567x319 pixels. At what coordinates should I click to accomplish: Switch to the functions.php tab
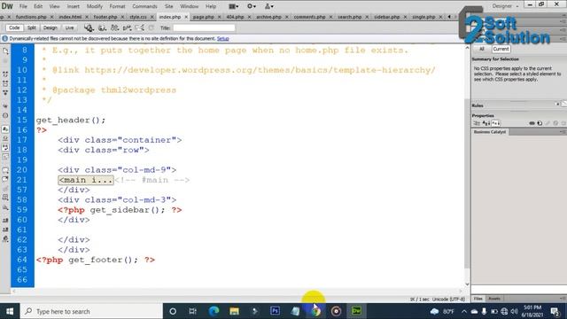point(31,17)
